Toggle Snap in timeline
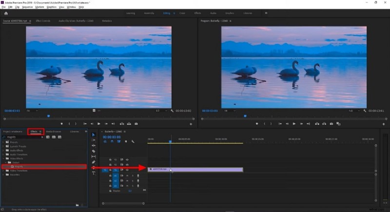The height and width of the screenshot is (212, 390). pyautogui.click(x=112, y=142)
